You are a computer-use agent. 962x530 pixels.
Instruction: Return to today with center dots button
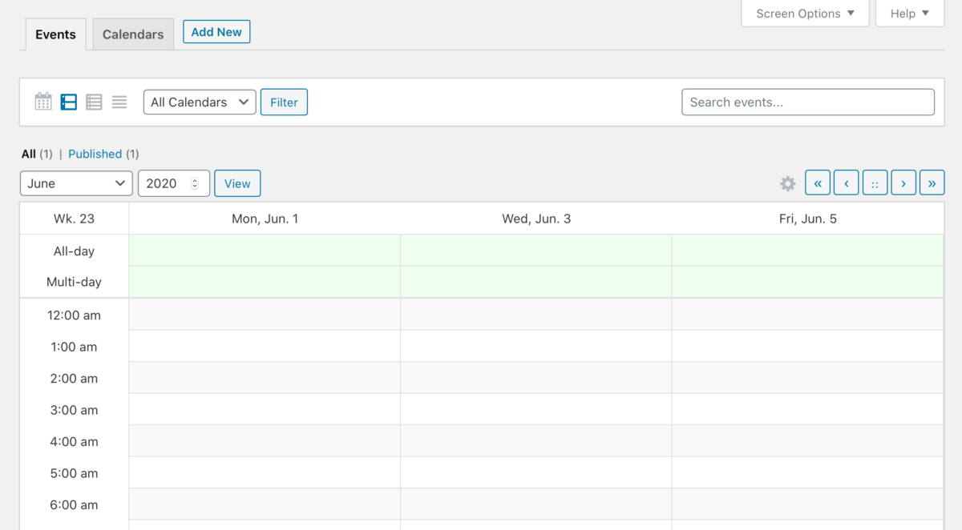[875, 183]
